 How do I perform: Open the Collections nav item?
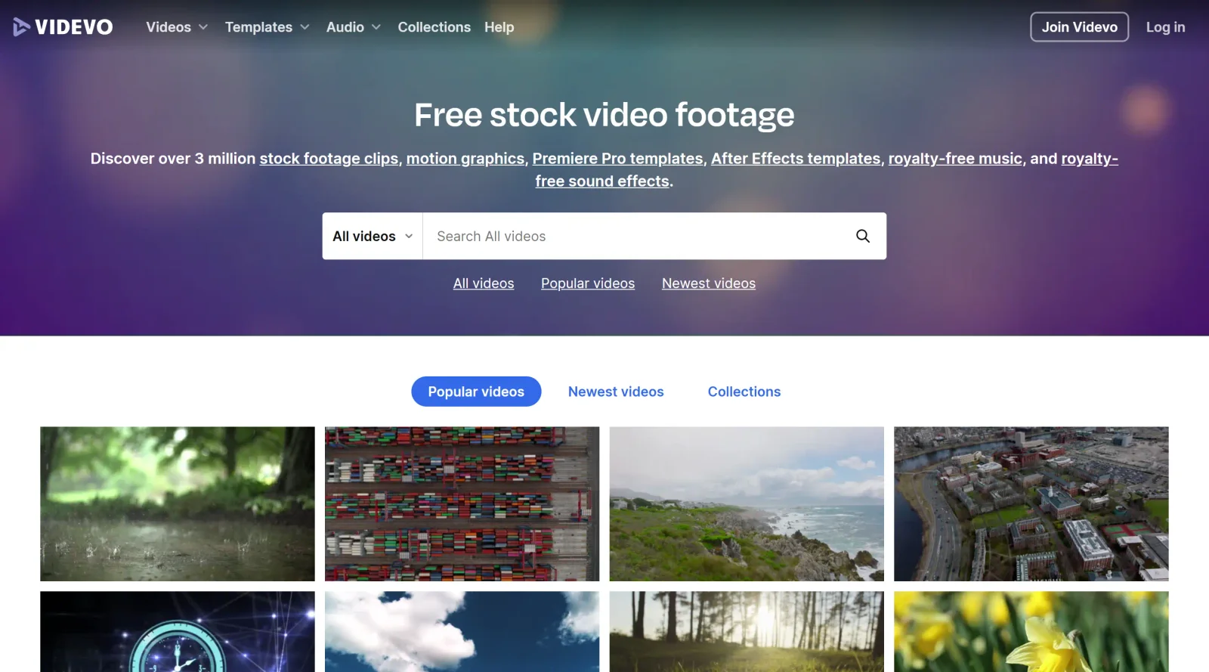(434, 27)
